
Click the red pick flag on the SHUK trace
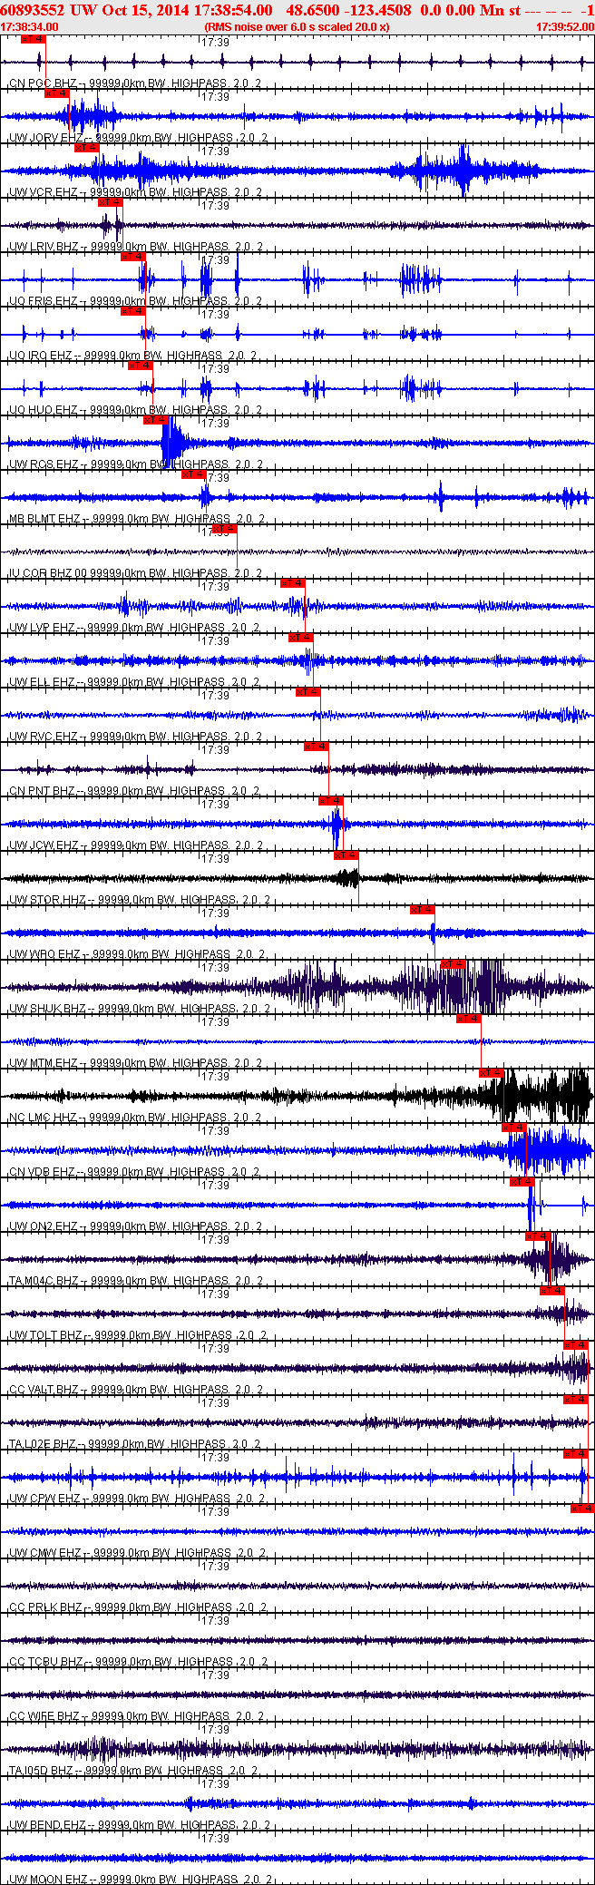[454, 964]
